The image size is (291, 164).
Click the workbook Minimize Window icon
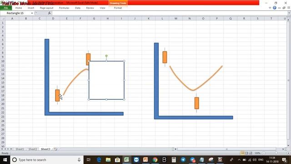point(279,8)
